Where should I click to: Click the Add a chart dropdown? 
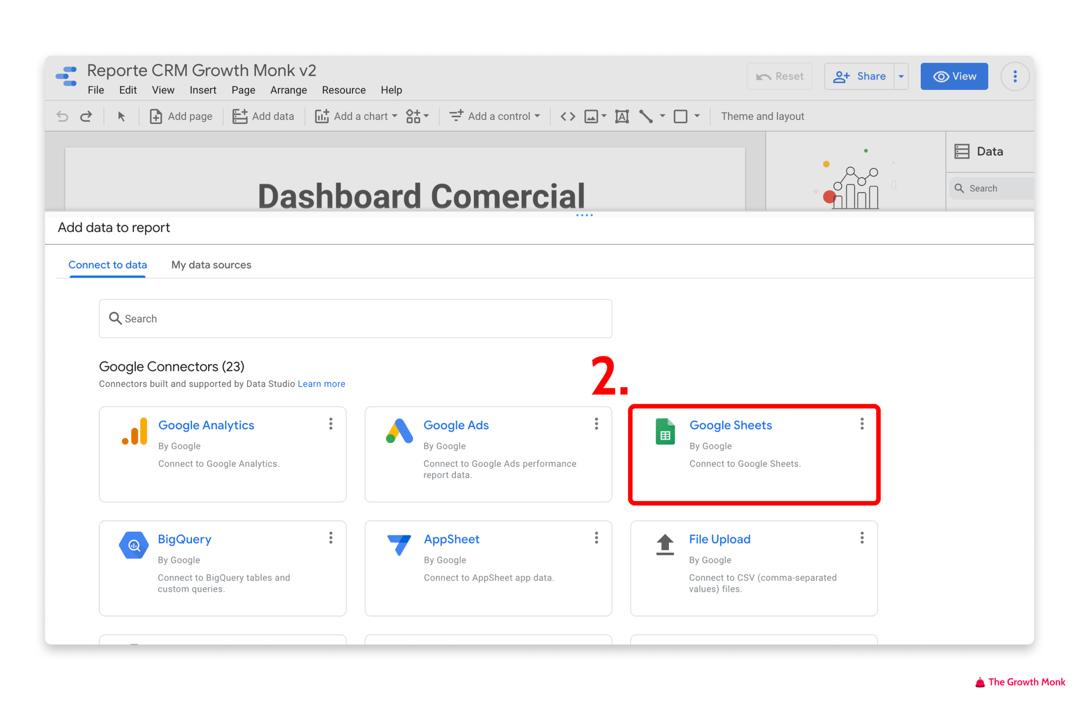point(356,116)
